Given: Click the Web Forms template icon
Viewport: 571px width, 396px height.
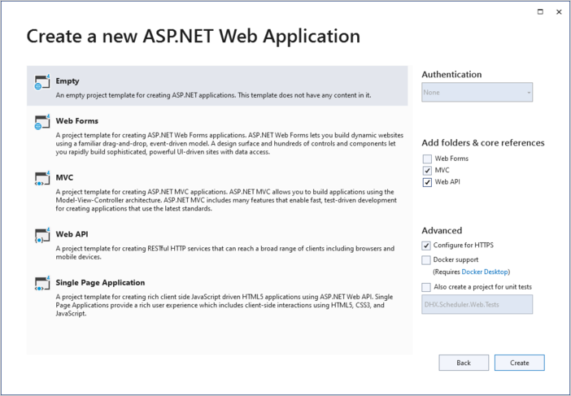Looking at the screenshot, I should click(42, 123).
